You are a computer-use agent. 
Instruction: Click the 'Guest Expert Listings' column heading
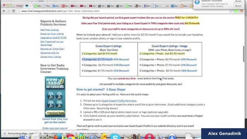click(x=108, y=46)
